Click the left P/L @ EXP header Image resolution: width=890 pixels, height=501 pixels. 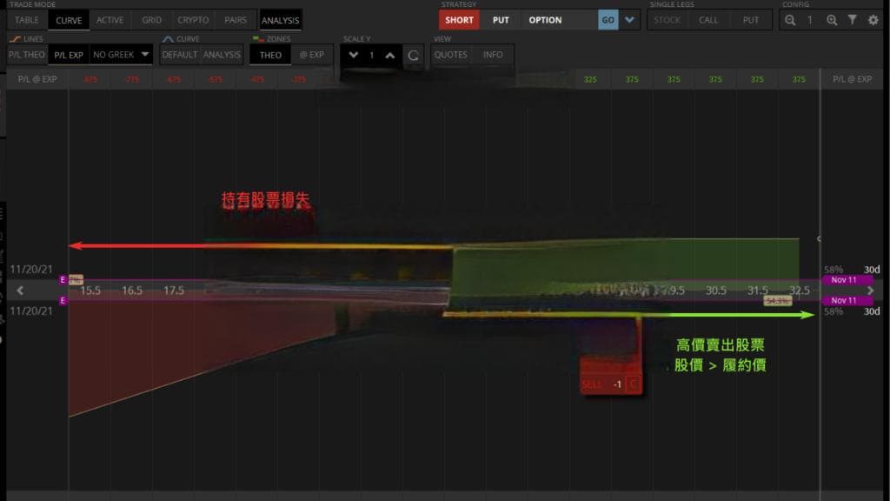[37, 79]
